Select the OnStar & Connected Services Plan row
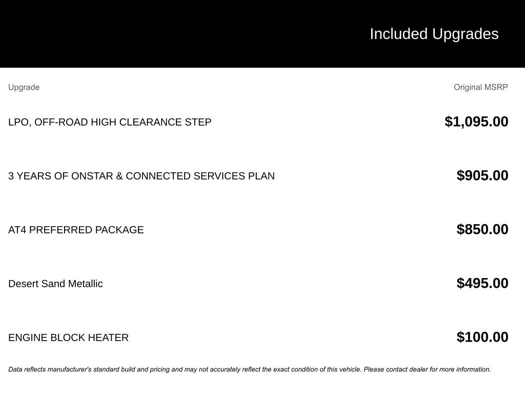Screen dimensions: 525x394 pos(142,176)
